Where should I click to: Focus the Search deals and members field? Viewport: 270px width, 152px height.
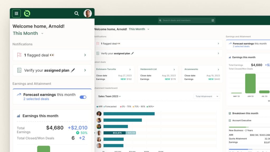(x=187, y=20)
